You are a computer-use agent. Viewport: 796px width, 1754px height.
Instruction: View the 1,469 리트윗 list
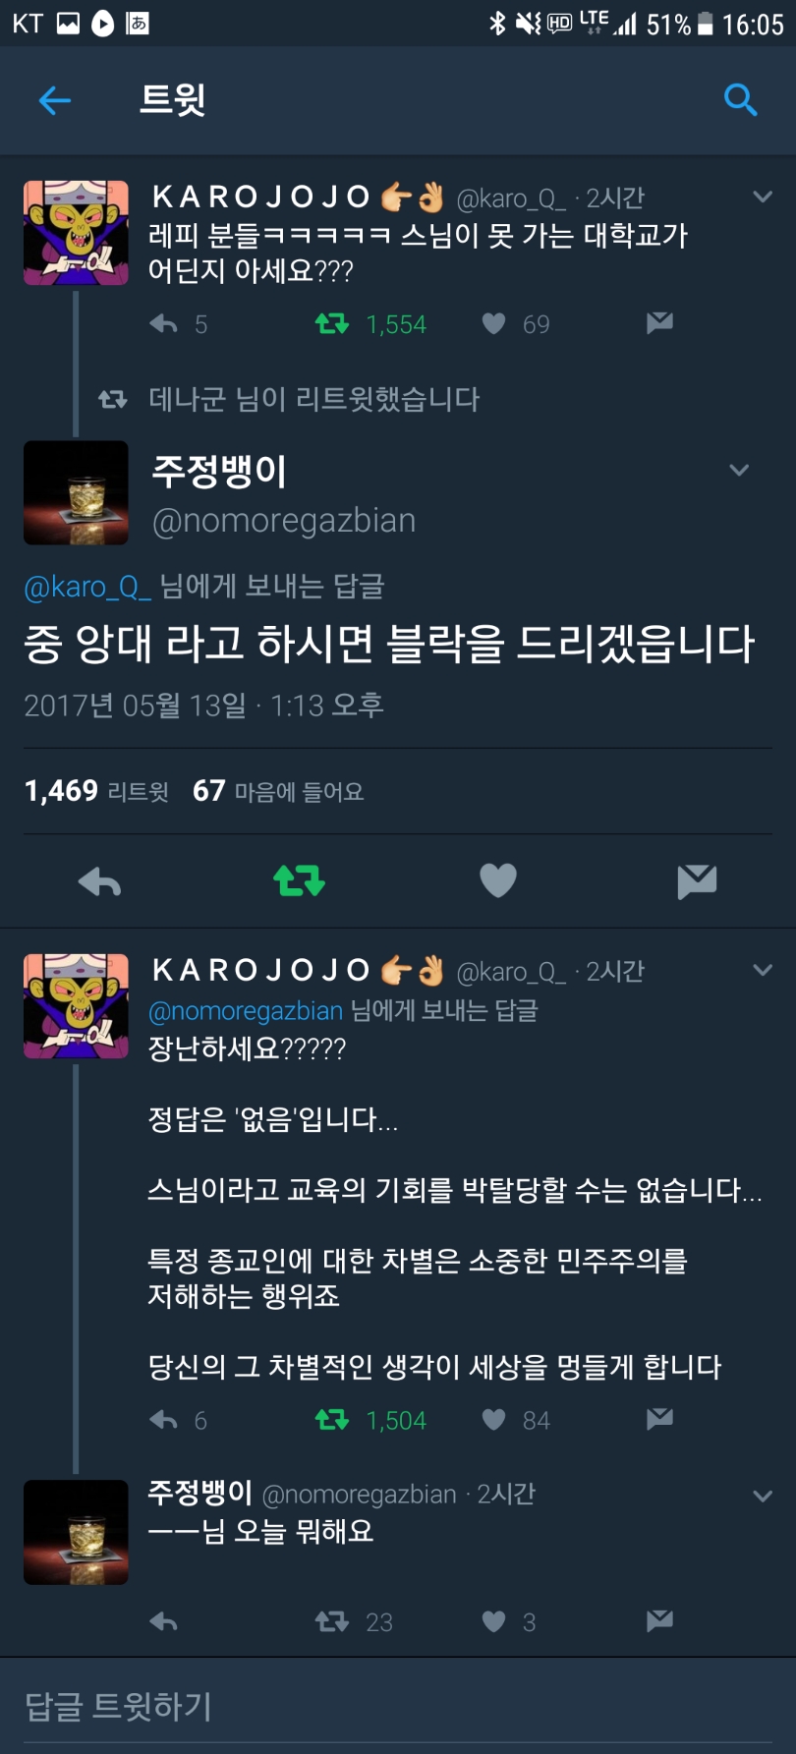(96, 791)
